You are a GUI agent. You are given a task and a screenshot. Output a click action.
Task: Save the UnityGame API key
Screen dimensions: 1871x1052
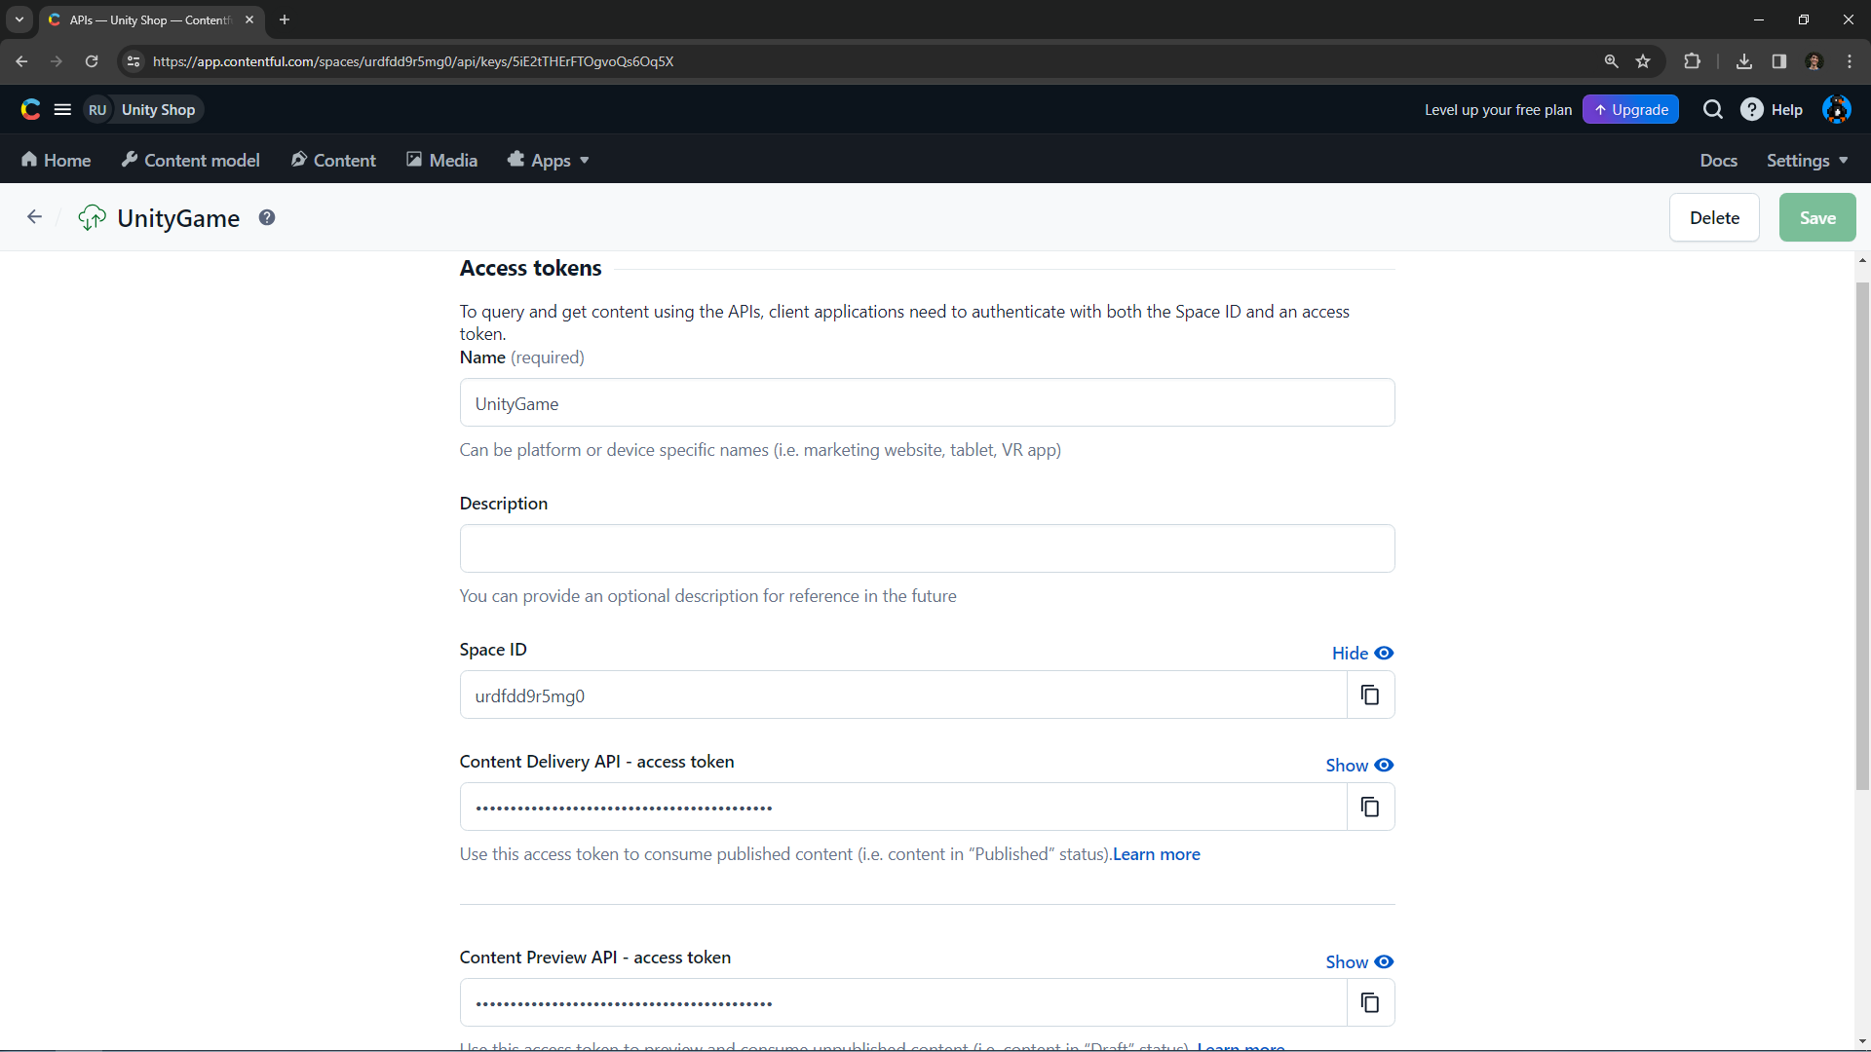pos(1816,217)
